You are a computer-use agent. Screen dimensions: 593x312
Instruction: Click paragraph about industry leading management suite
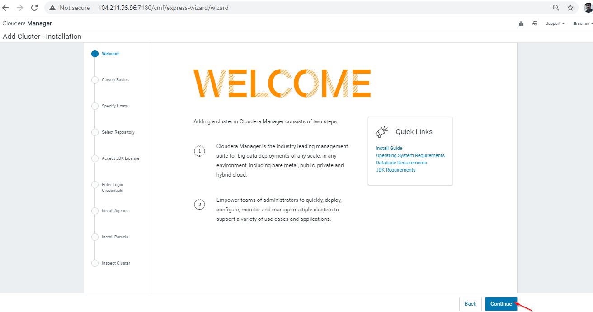click(x=282, y=161)
